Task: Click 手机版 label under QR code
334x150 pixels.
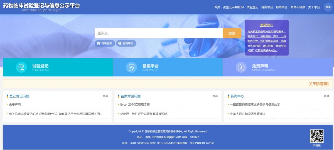Action: pos(317,146)
